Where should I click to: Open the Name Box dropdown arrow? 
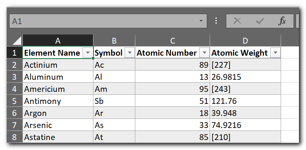click(201, 21)
